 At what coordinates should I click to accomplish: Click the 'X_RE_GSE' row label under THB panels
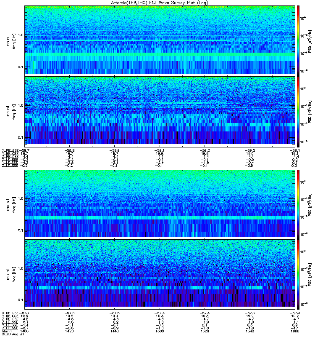point(10,150)
